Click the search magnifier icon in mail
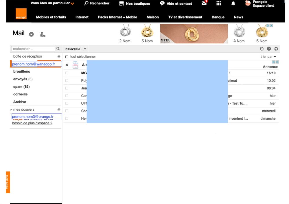Screen dimensions: 289x204 coord(58,49)
